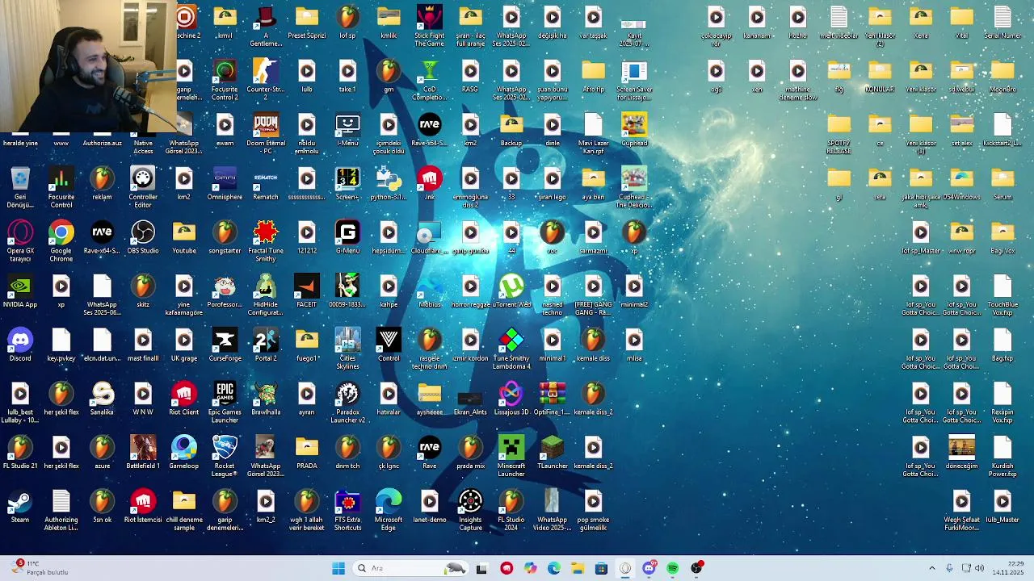Image resolution: width=1034 pixels, height=581 pixels.
Task: Open the Riot Client icon
Action: point(183,399)
